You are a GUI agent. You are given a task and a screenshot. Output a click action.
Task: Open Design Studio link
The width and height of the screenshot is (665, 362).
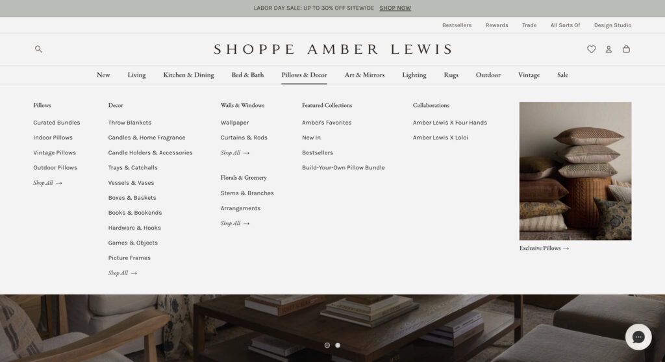(x=612, y=25)
